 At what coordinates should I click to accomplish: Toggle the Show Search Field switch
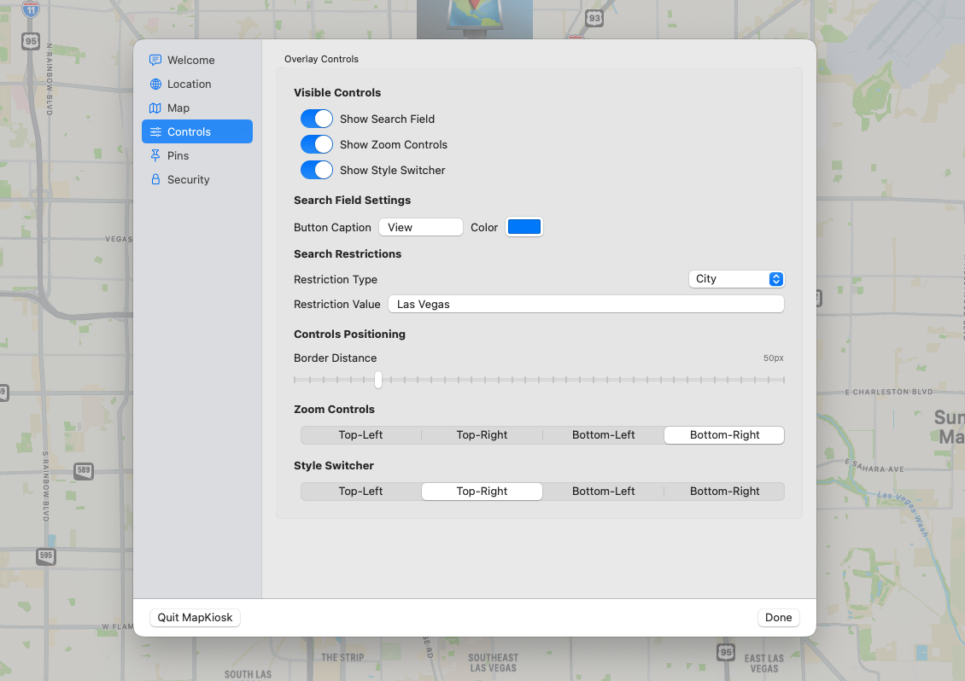click(x=316, y=119)
